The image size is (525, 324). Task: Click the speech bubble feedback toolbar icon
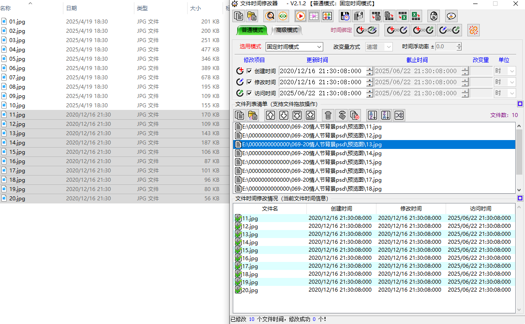451,16
